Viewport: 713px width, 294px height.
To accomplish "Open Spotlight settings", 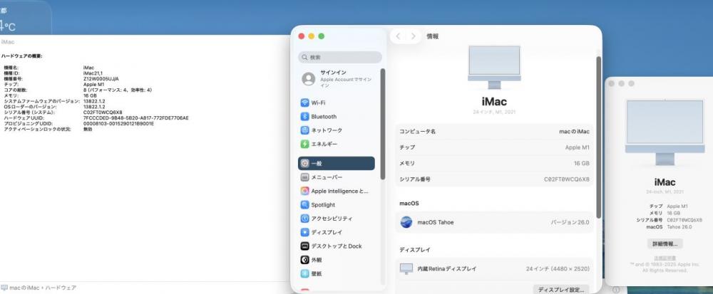I will click(336, 204).
